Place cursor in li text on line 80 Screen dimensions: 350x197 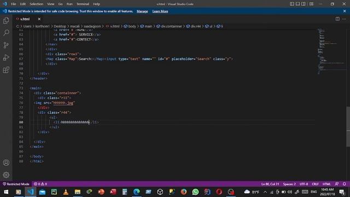75,122
